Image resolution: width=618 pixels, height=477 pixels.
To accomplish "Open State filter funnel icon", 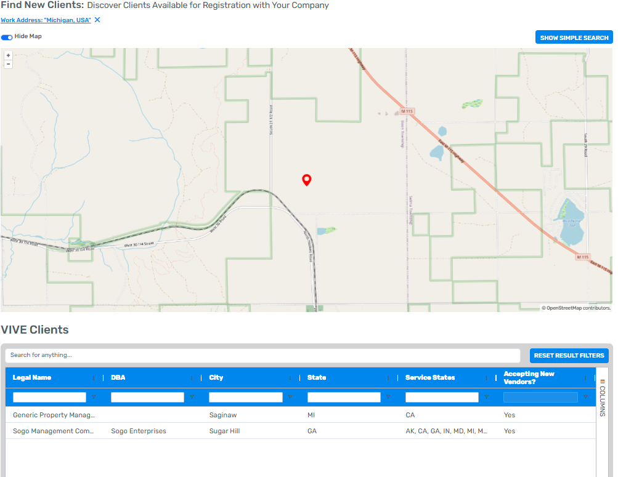I will click(388, 397).
